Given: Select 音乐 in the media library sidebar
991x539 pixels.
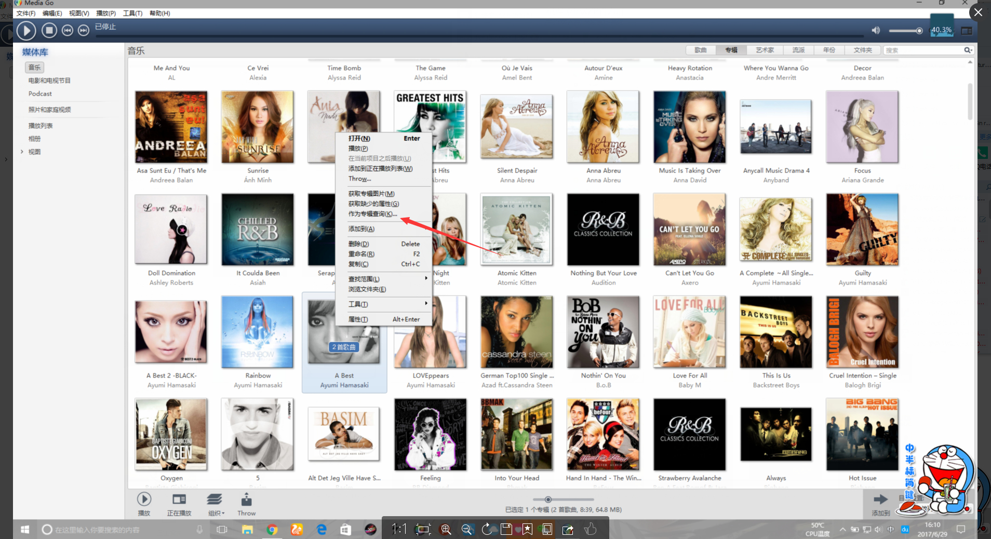Looking at the screenshot, I should [34, 68].
